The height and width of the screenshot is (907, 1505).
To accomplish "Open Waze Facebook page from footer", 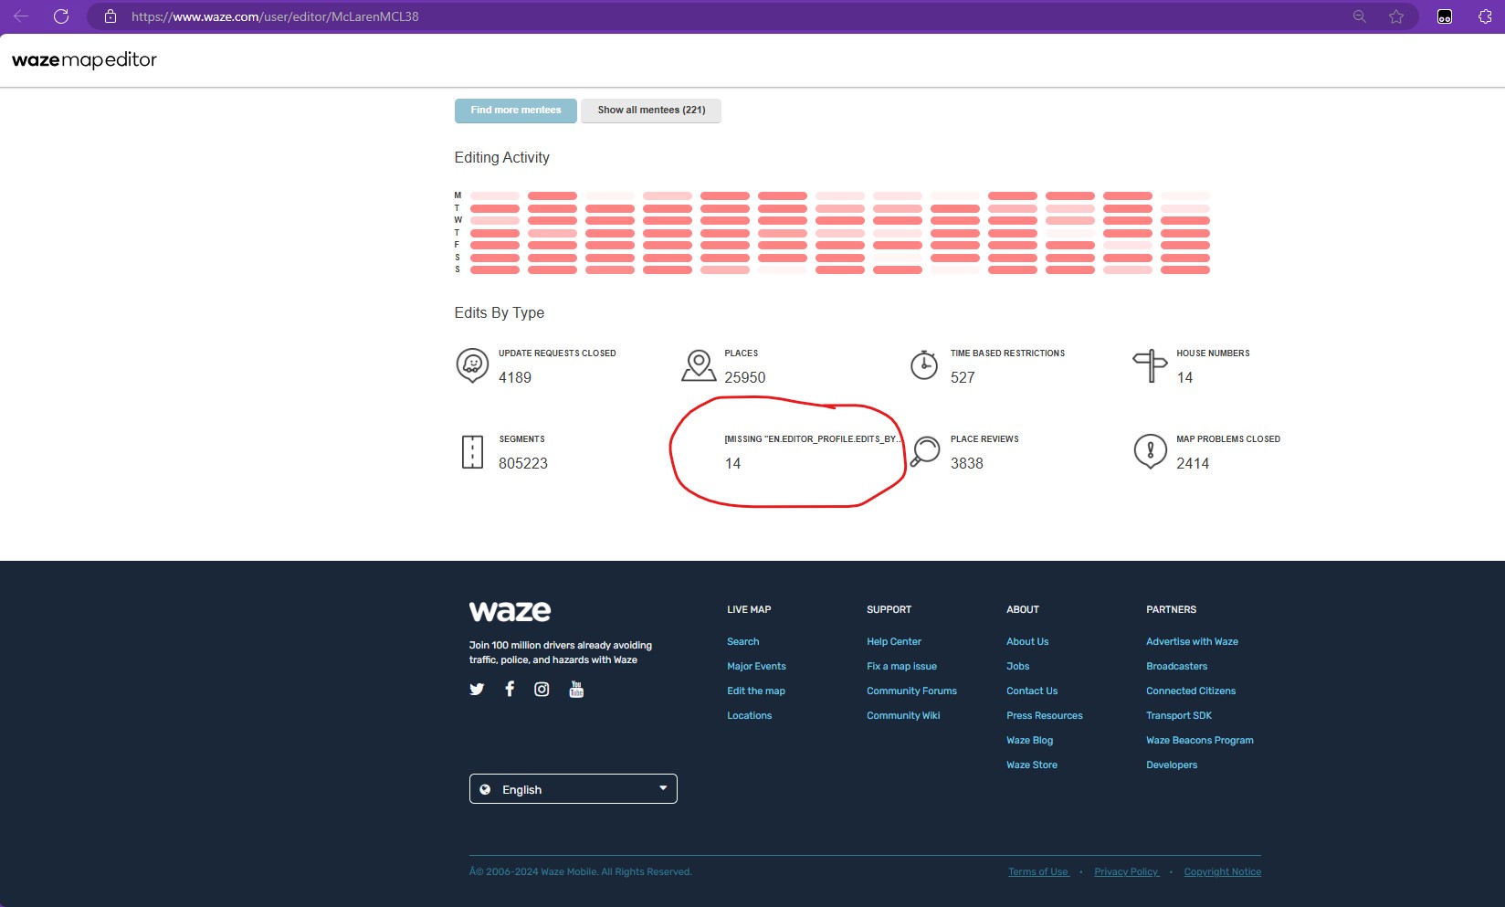I will pyautogui.click(x=510, y=689).
